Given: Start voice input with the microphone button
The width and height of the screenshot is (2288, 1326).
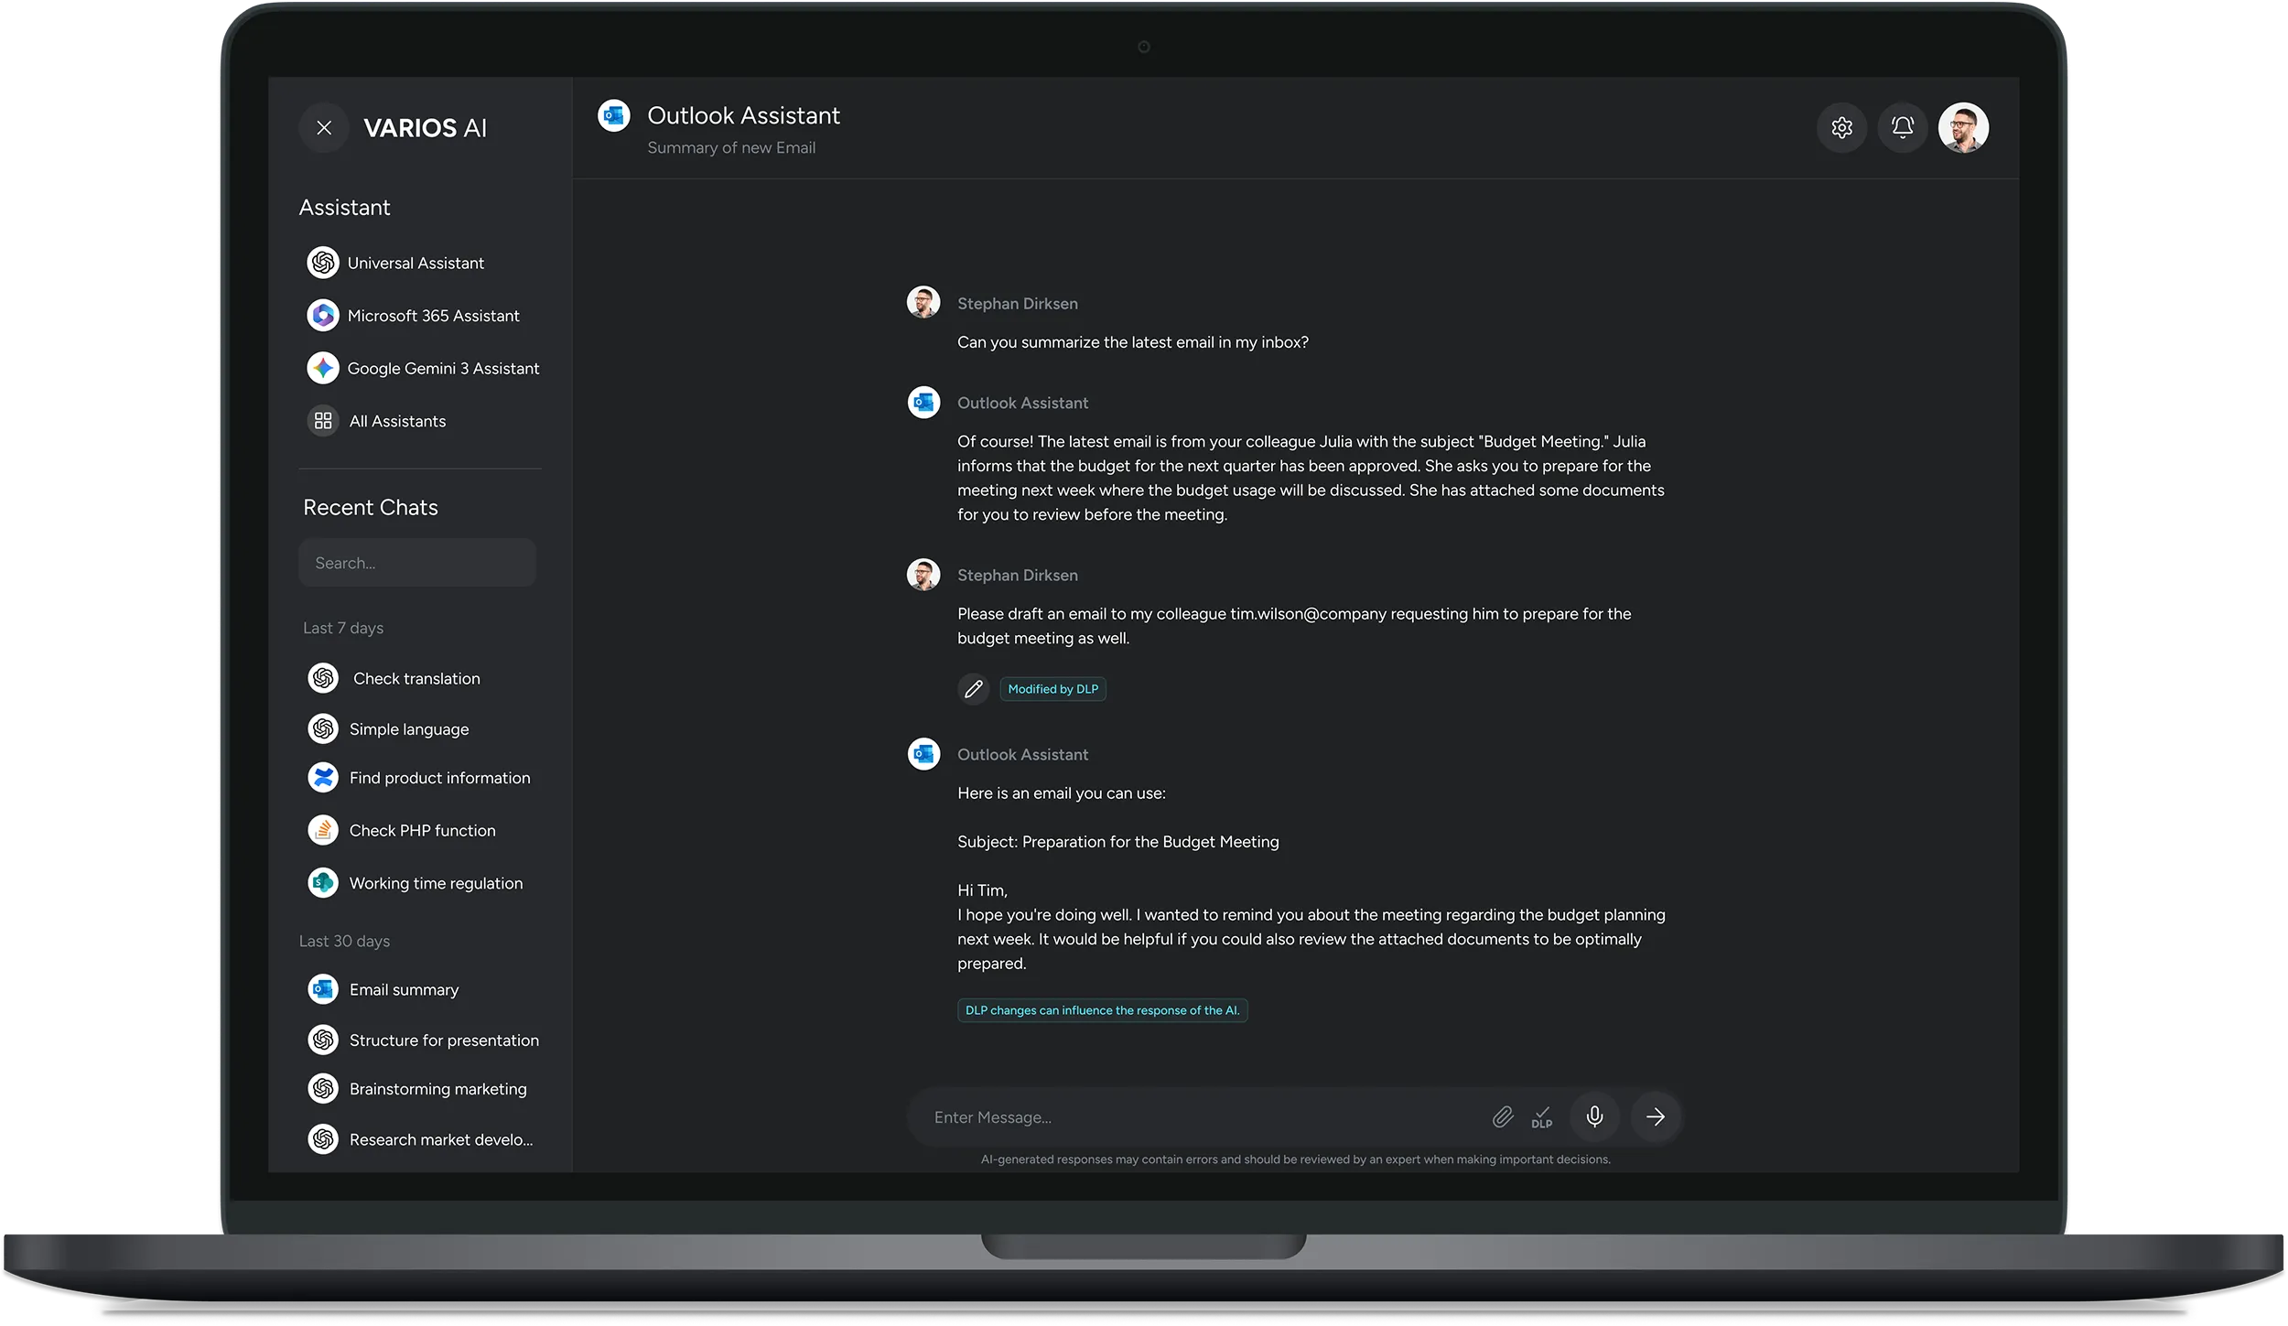Looking at the screenshot, I should pos(1594,1116).
